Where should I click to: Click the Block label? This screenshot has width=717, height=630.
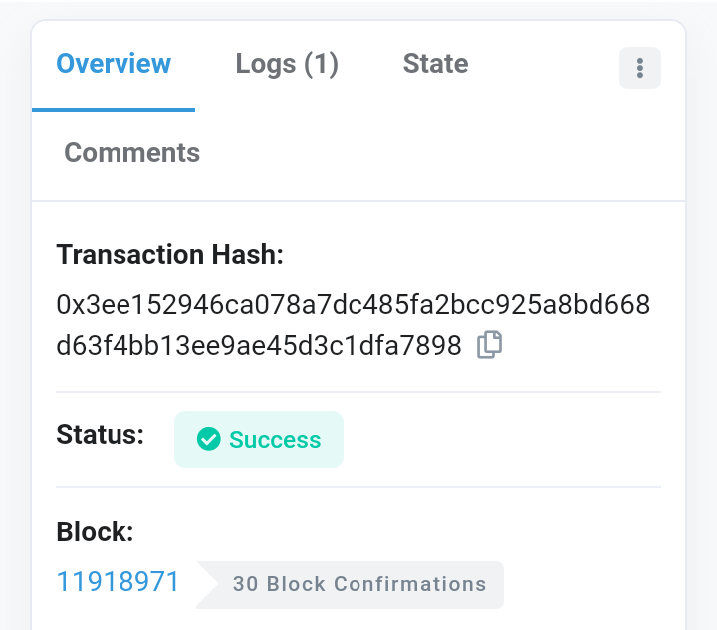95,531
